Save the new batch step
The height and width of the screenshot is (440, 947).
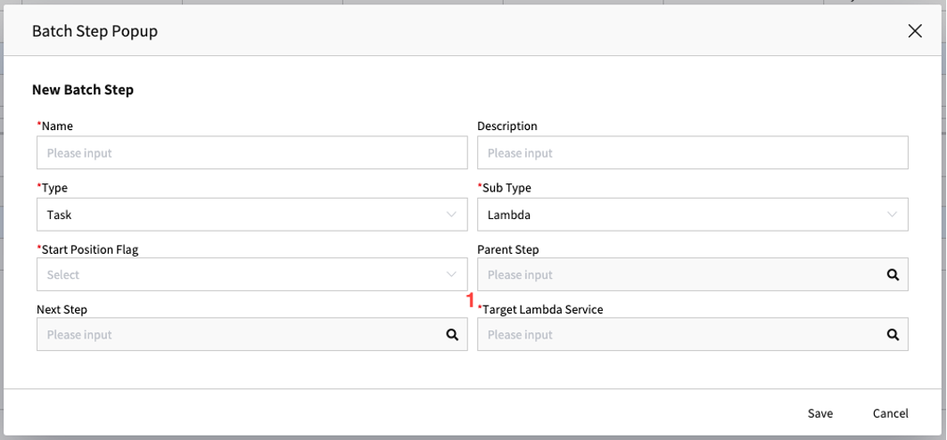[820, 413]
